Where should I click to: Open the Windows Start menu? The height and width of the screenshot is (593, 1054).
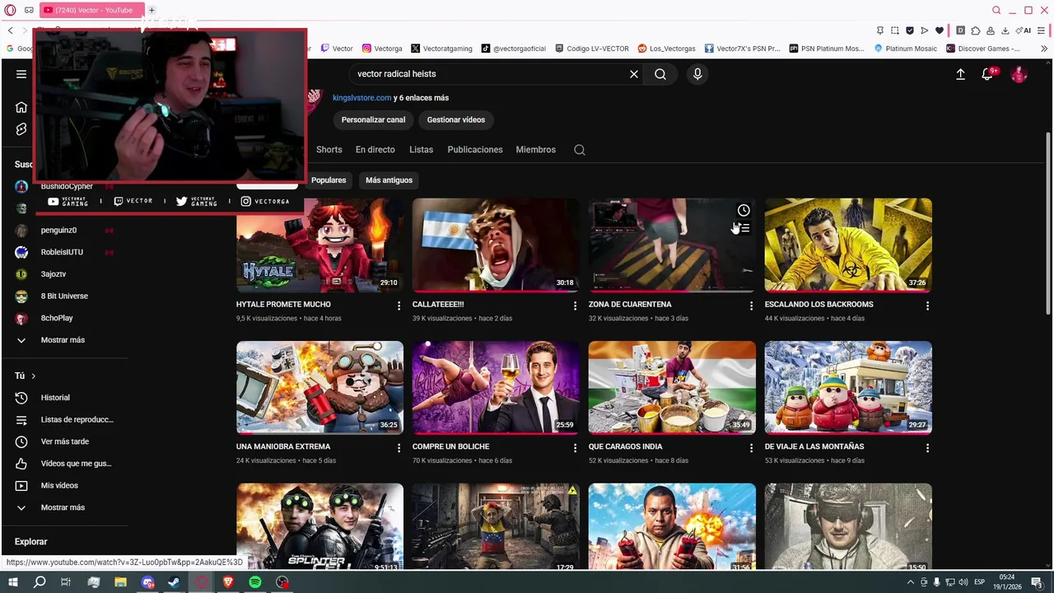point(12,582)
